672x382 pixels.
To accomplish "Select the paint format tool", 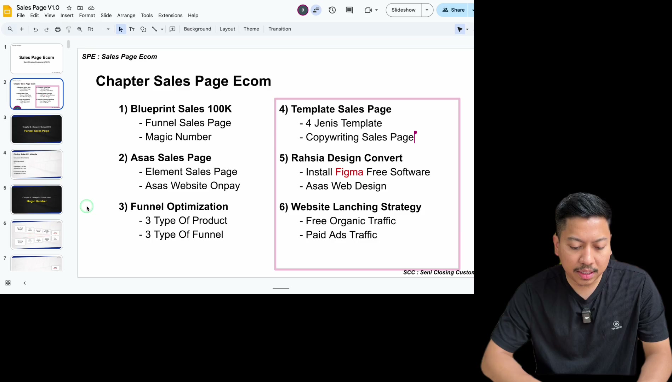I will [x=69, y=29].
